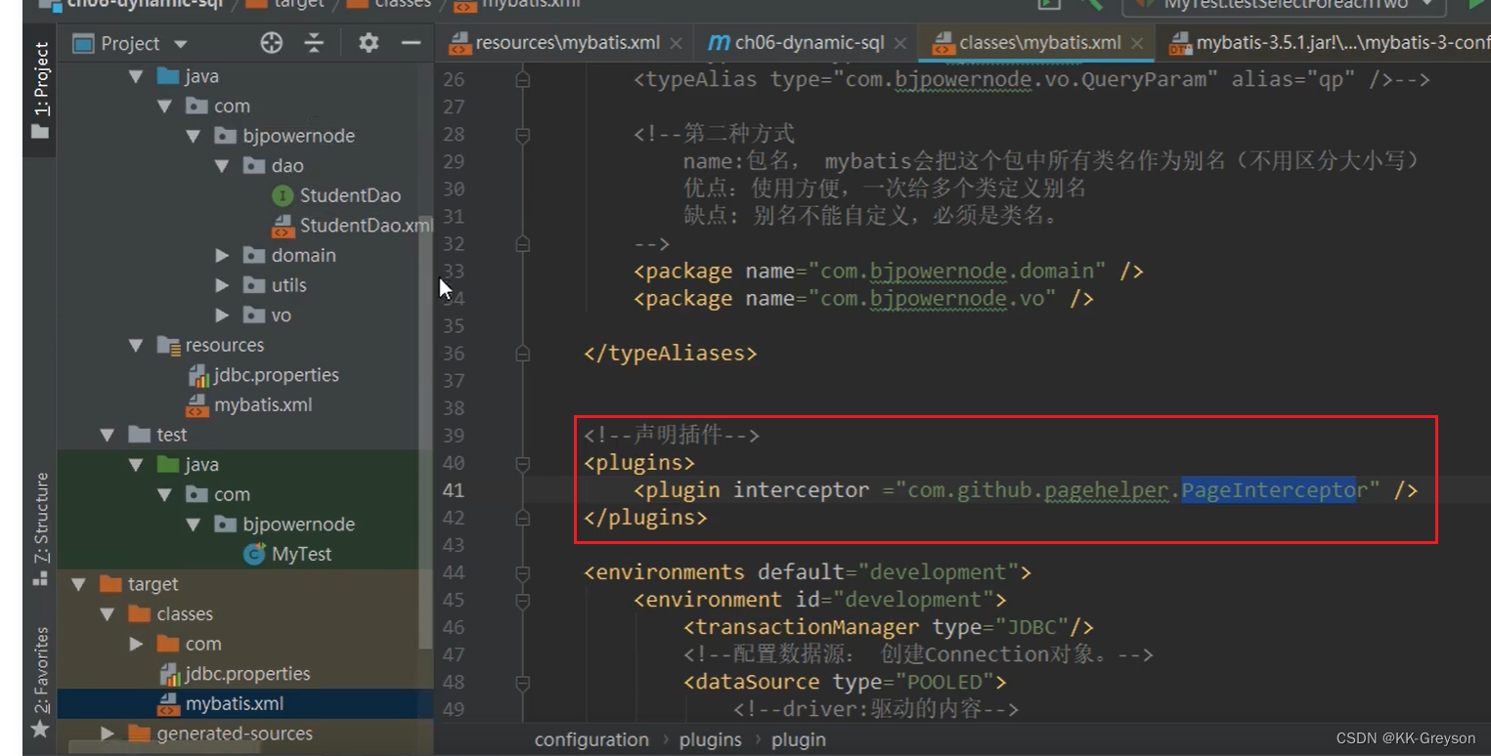1491x756 pixels.
Task: Select jdbc.properties under classes
Action: pos(247,674)
